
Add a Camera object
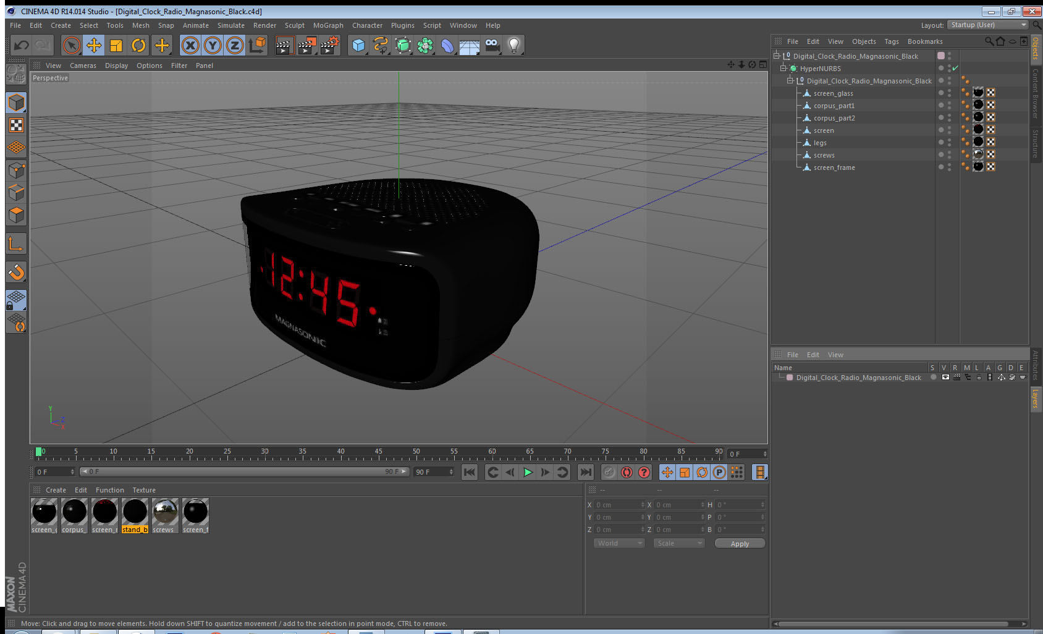pos(492,45)
